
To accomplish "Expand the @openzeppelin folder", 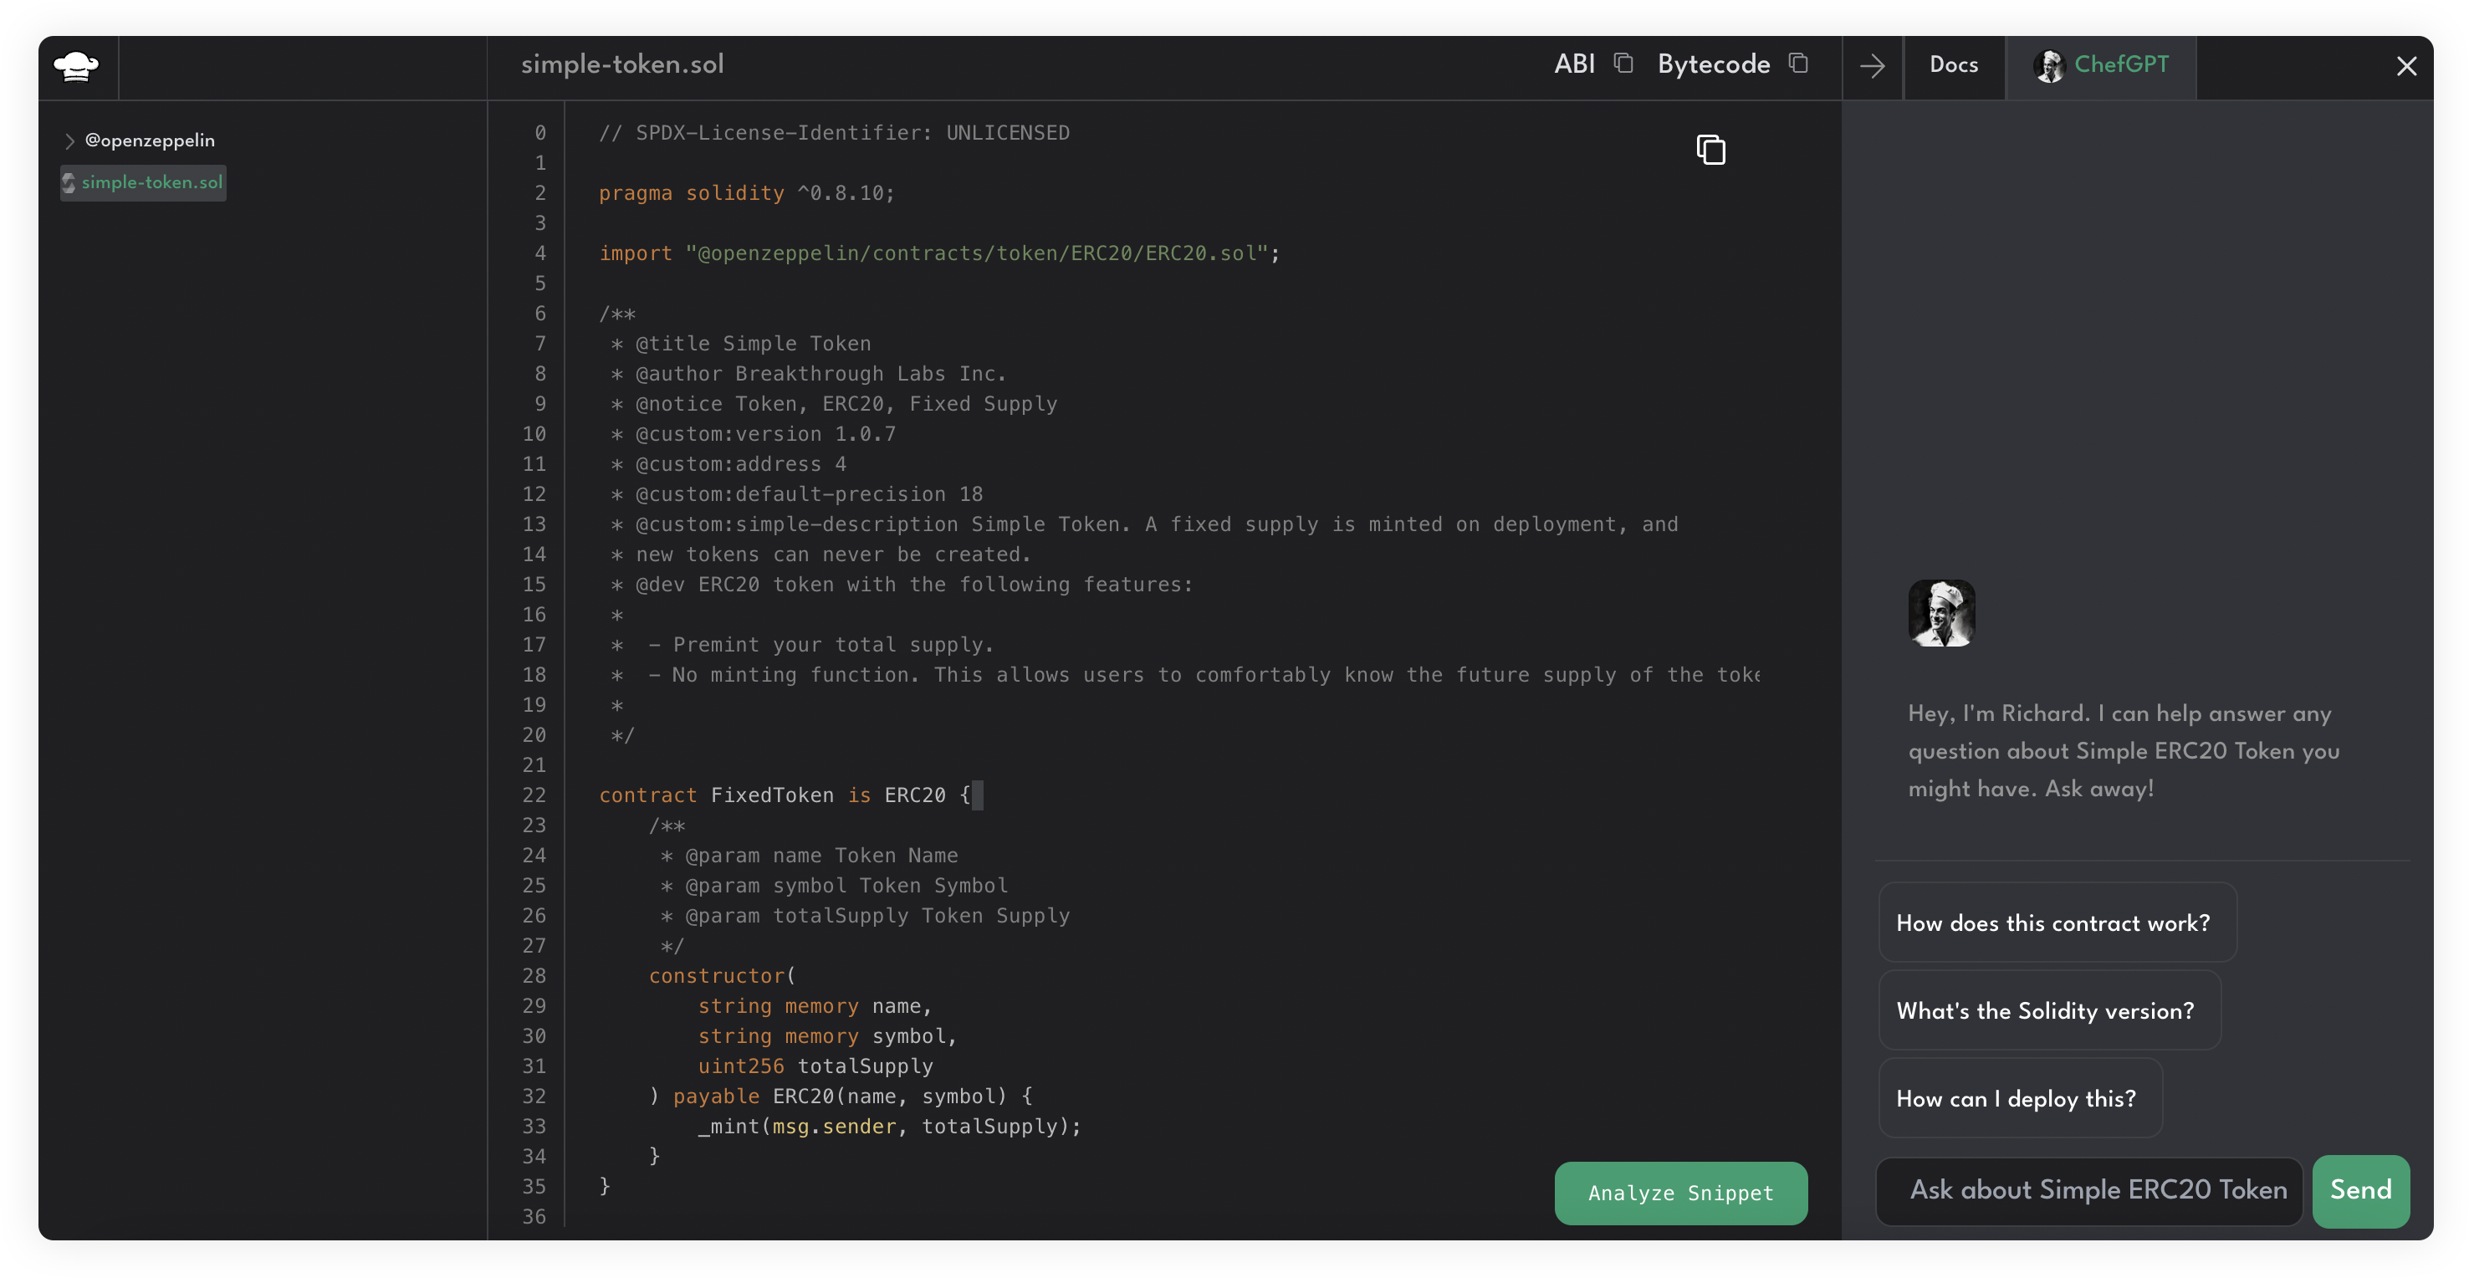I will pyautogui.click(x=69, y=140).
